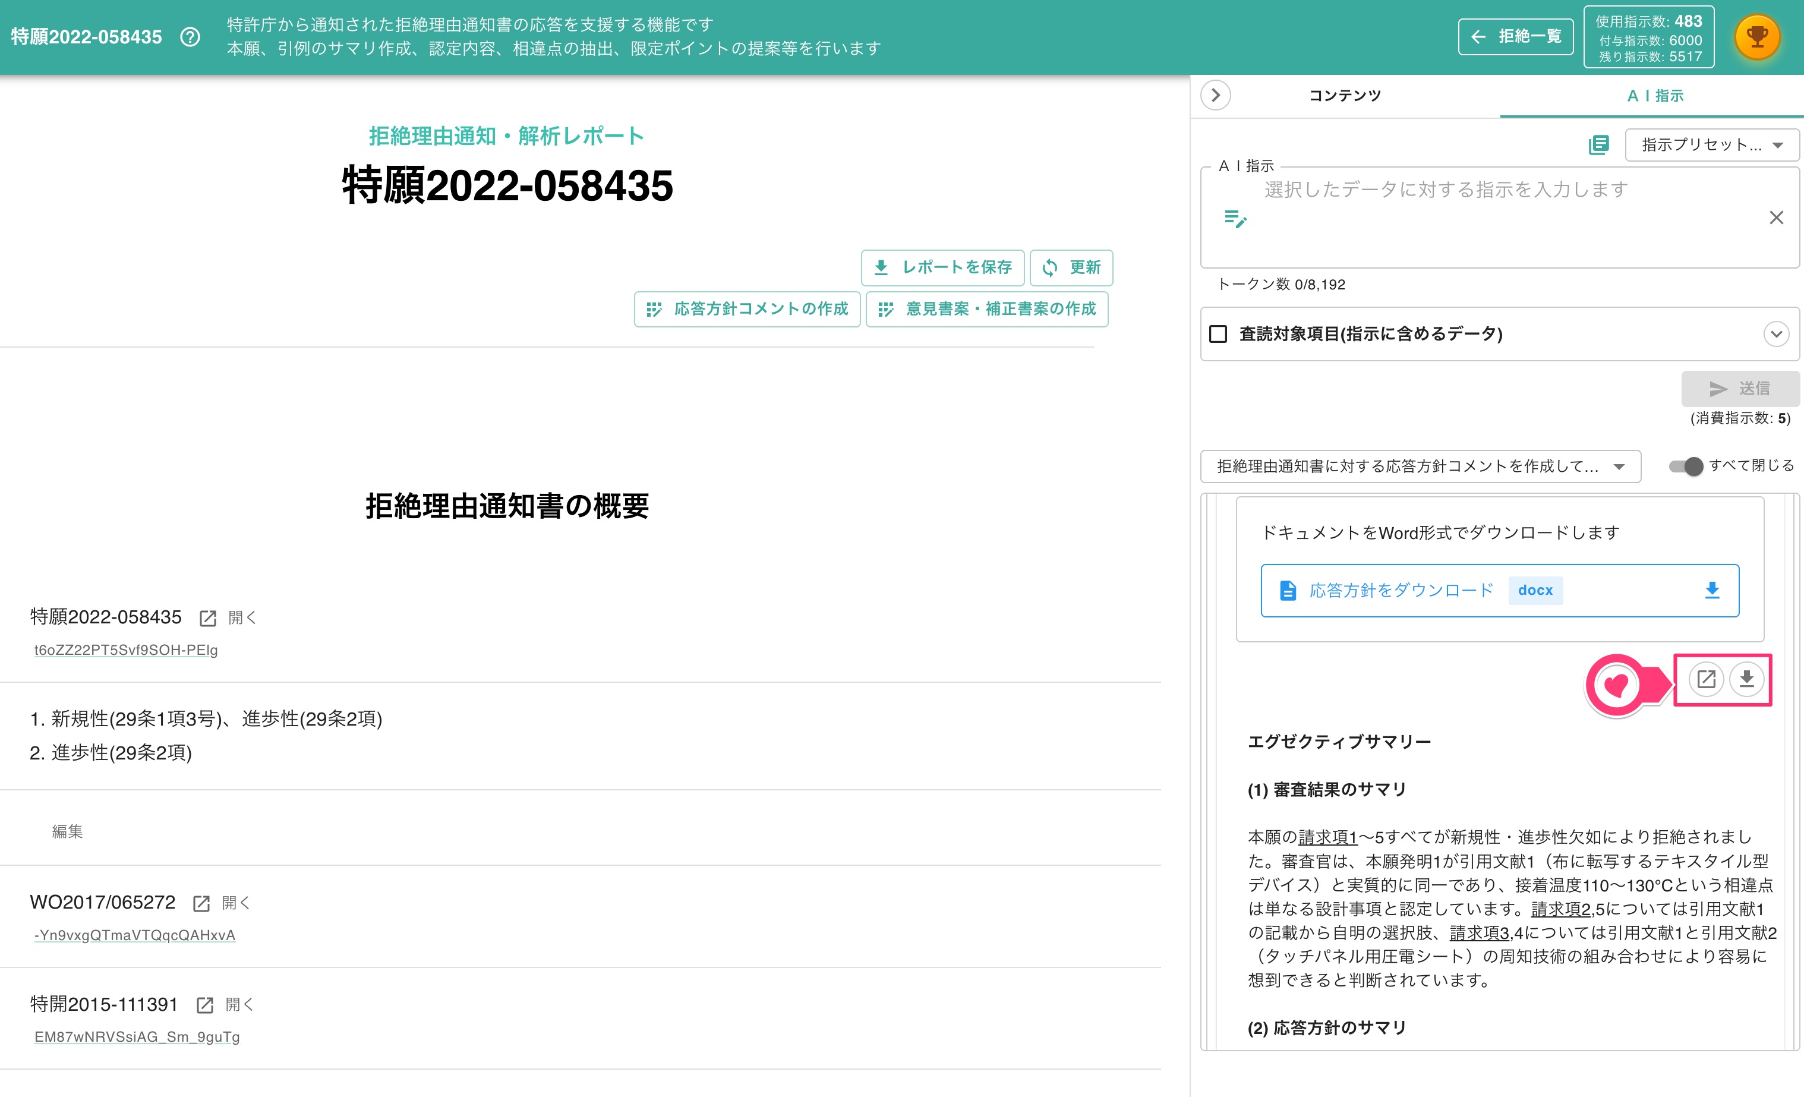Open 特開2015-111391 external link icon
1804x1097 pixels.
click(x=205, y=1005)
